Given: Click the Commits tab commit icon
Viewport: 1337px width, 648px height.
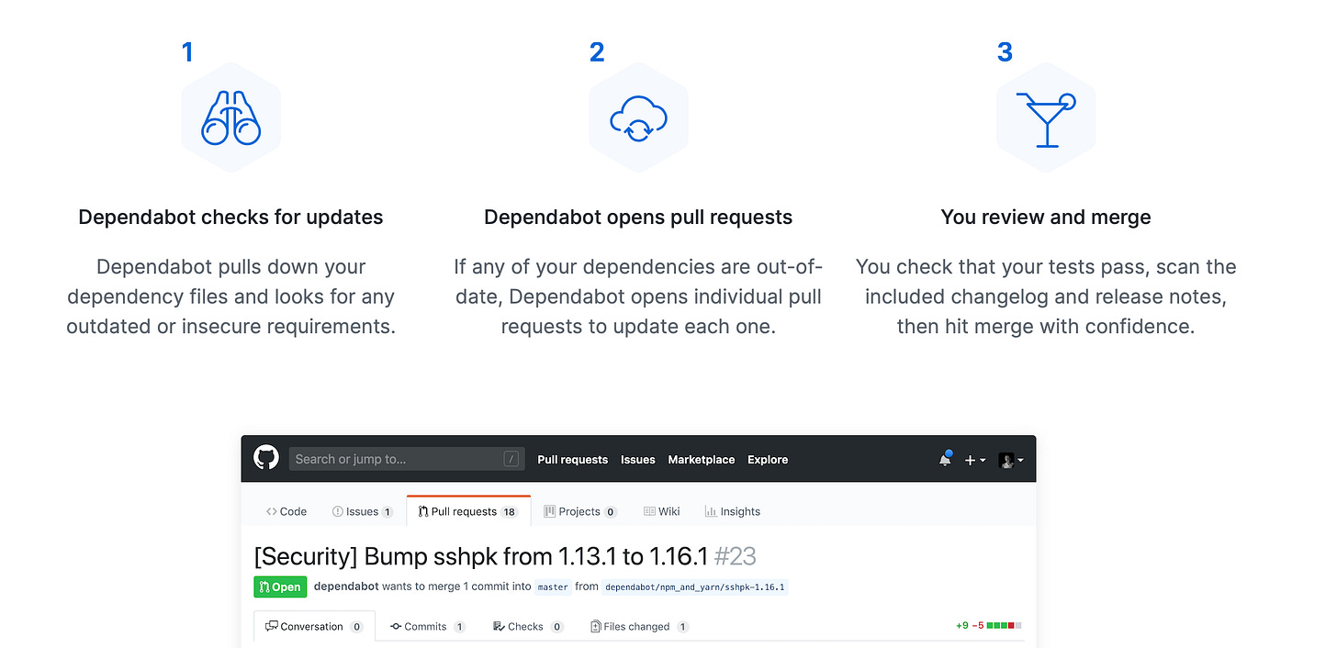Looking at the screenshot, I should click(396, 627).
